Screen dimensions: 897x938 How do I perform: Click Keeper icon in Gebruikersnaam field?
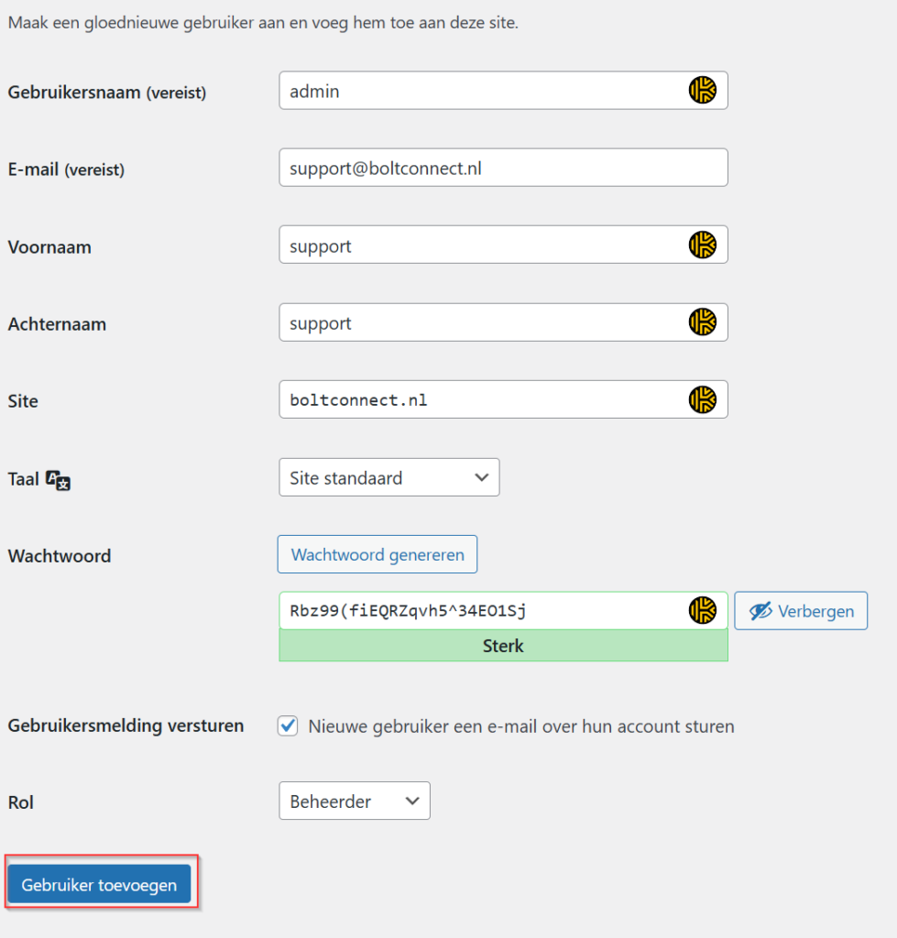coord(702,91)
